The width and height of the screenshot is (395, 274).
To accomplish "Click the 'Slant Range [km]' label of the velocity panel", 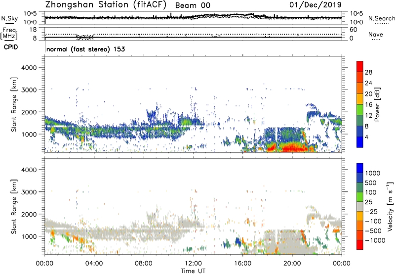I will pyautogui.click(x=14, y=207).
